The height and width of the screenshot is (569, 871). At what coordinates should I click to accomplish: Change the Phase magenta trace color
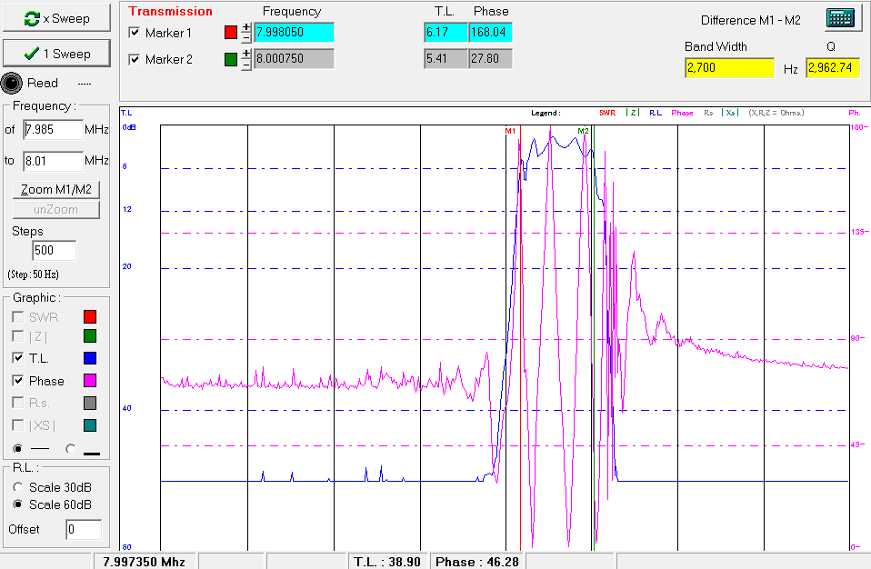point(89,381)
